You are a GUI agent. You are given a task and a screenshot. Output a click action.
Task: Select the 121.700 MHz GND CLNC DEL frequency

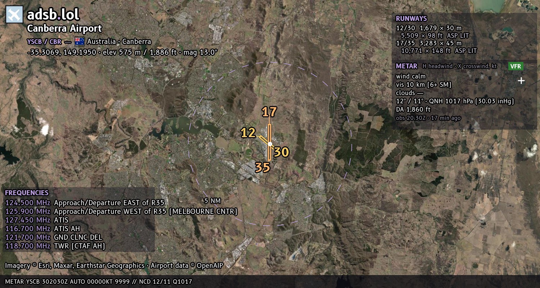coord(54,237)
